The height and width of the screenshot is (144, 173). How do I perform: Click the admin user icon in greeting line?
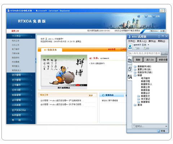(46, 39)
